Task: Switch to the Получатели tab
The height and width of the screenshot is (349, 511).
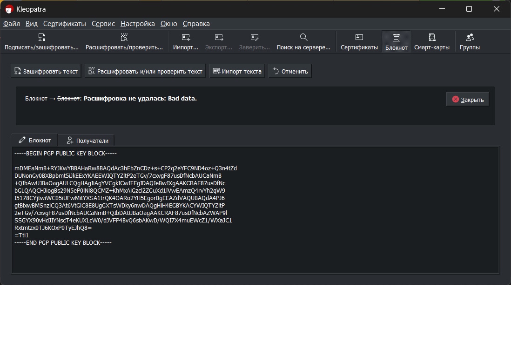Action: click(87, 141)
